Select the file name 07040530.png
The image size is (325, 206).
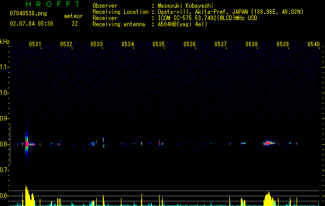(28, 13)
